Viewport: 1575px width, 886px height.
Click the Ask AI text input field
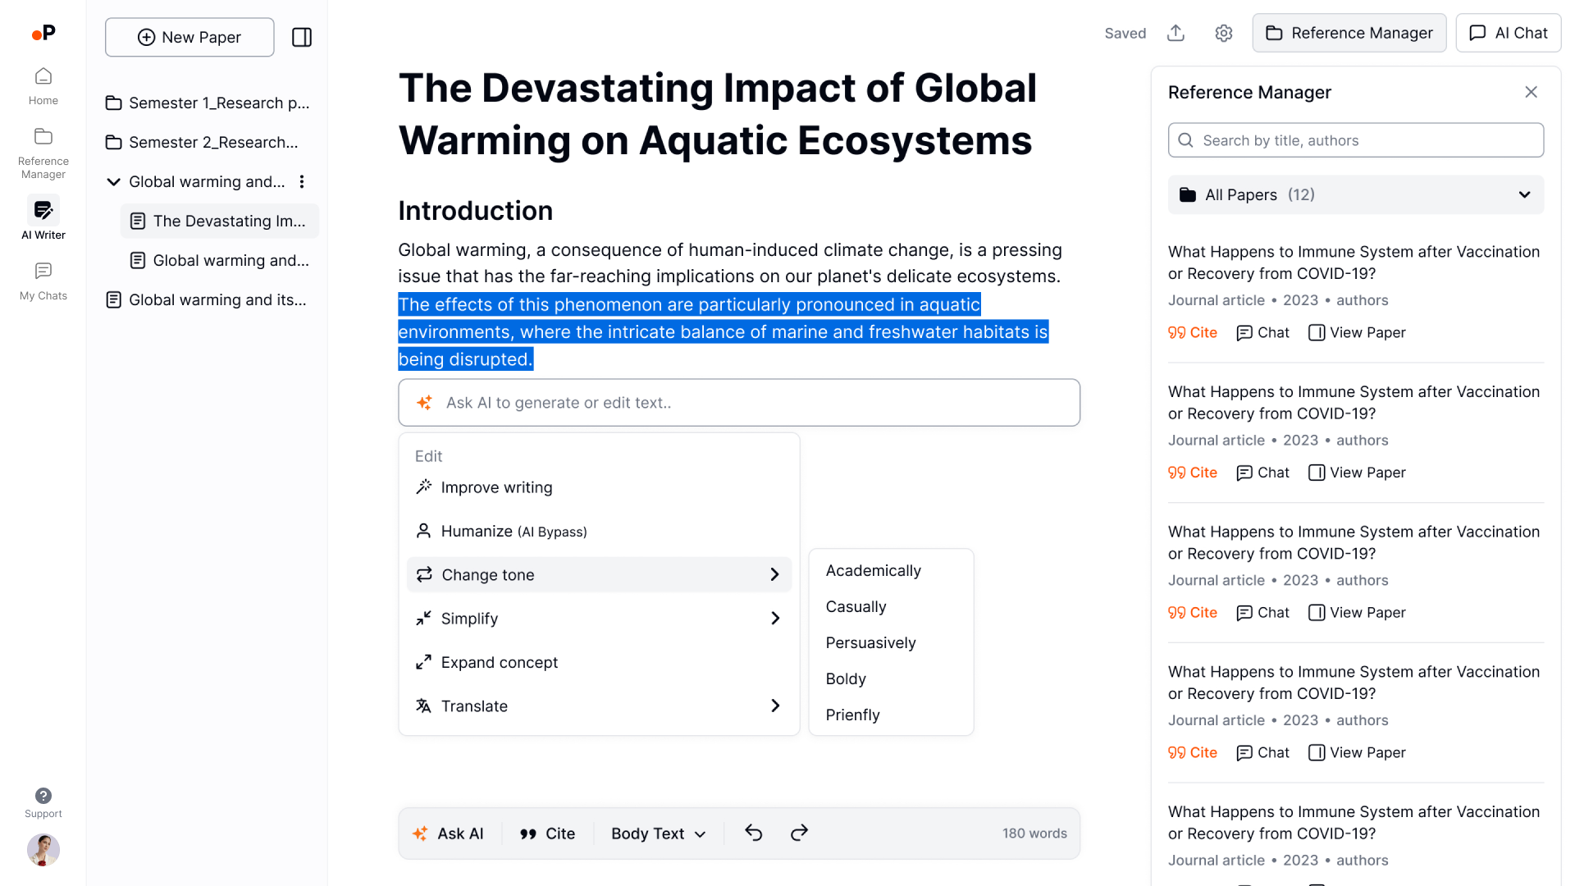click(739, 403)
